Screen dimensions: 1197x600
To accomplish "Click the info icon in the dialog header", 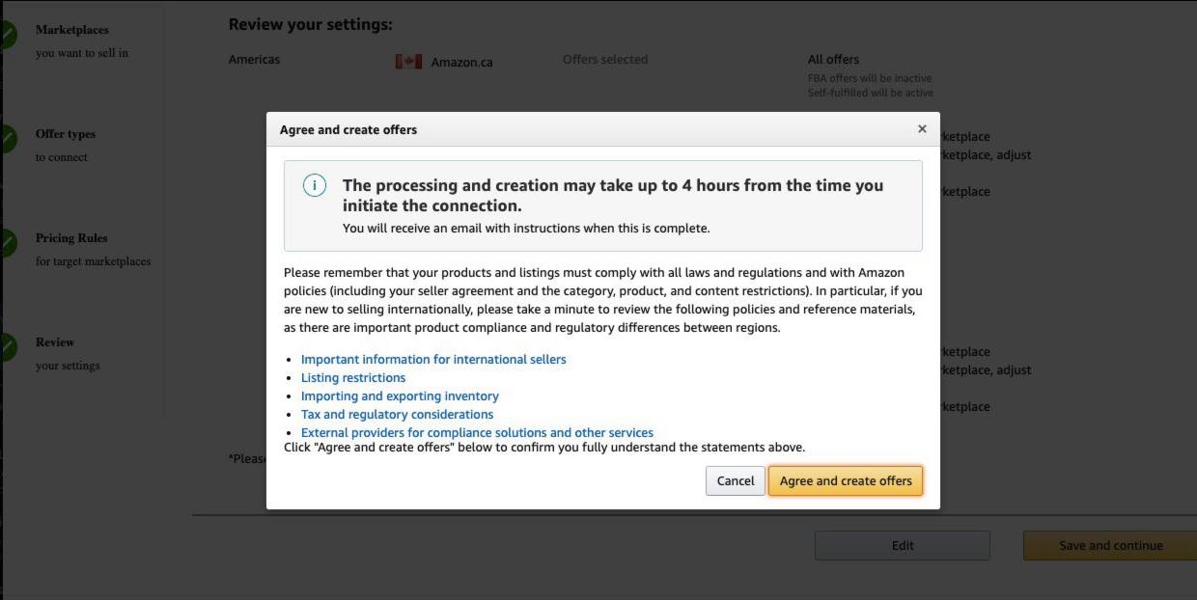I will tap(314, 184).
